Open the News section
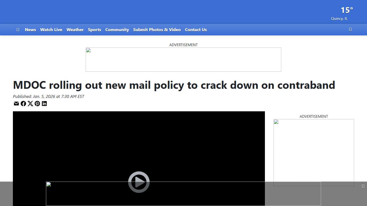This screenshot has height=206, width=367. click(30, 30)
